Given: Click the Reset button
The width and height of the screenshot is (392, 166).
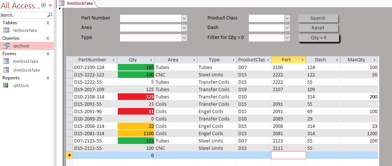Looking at the screenshot, I should (x=318, y=28).
